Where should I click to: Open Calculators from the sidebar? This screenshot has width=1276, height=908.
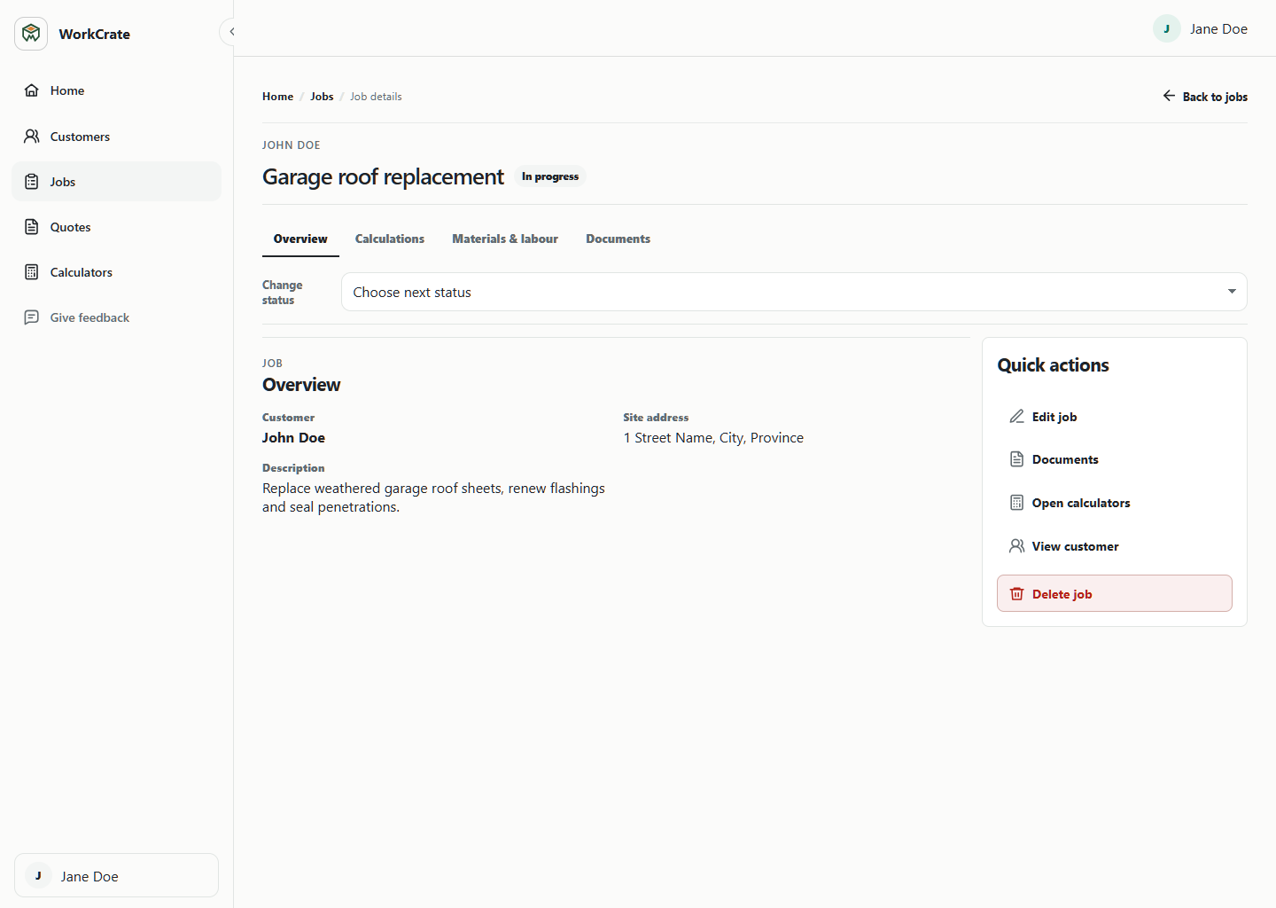[116, 272]
